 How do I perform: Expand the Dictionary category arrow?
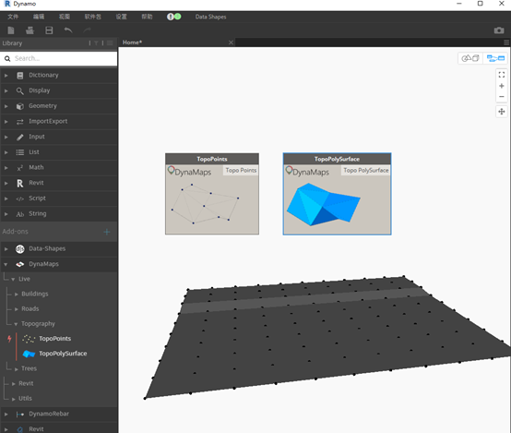6,76
